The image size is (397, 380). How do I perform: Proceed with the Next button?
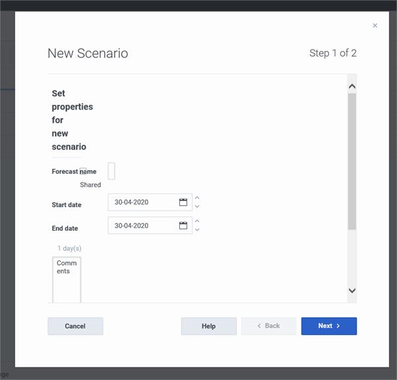[x=329, y=326]
